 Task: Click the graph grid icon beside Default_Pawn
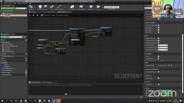click(42, 15)
